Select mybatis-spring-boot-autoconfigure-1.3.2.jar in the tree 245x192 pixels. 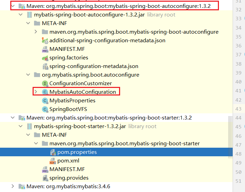click(89, 15)
